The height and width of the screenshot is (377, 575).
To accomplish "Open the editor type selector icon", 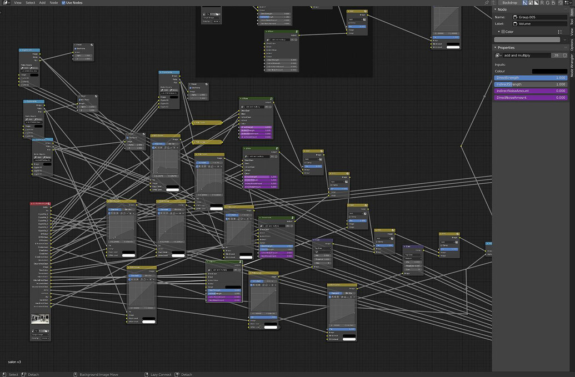I will 5,3.
